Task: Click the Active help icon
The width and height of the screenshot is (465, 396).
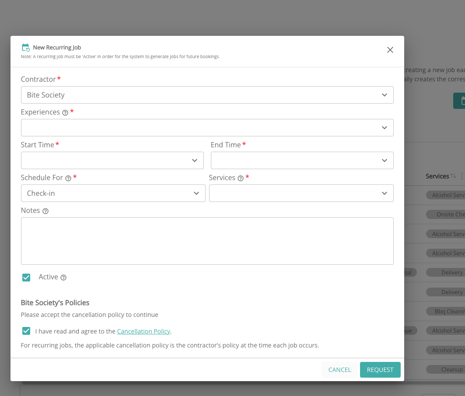Action: coord(63,278)
